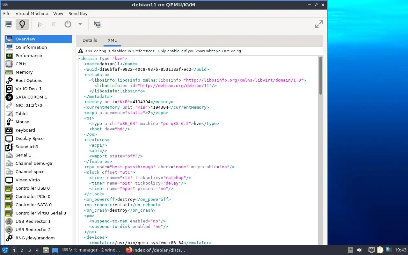Select Controller PCIe 0

tap(38, 196)
